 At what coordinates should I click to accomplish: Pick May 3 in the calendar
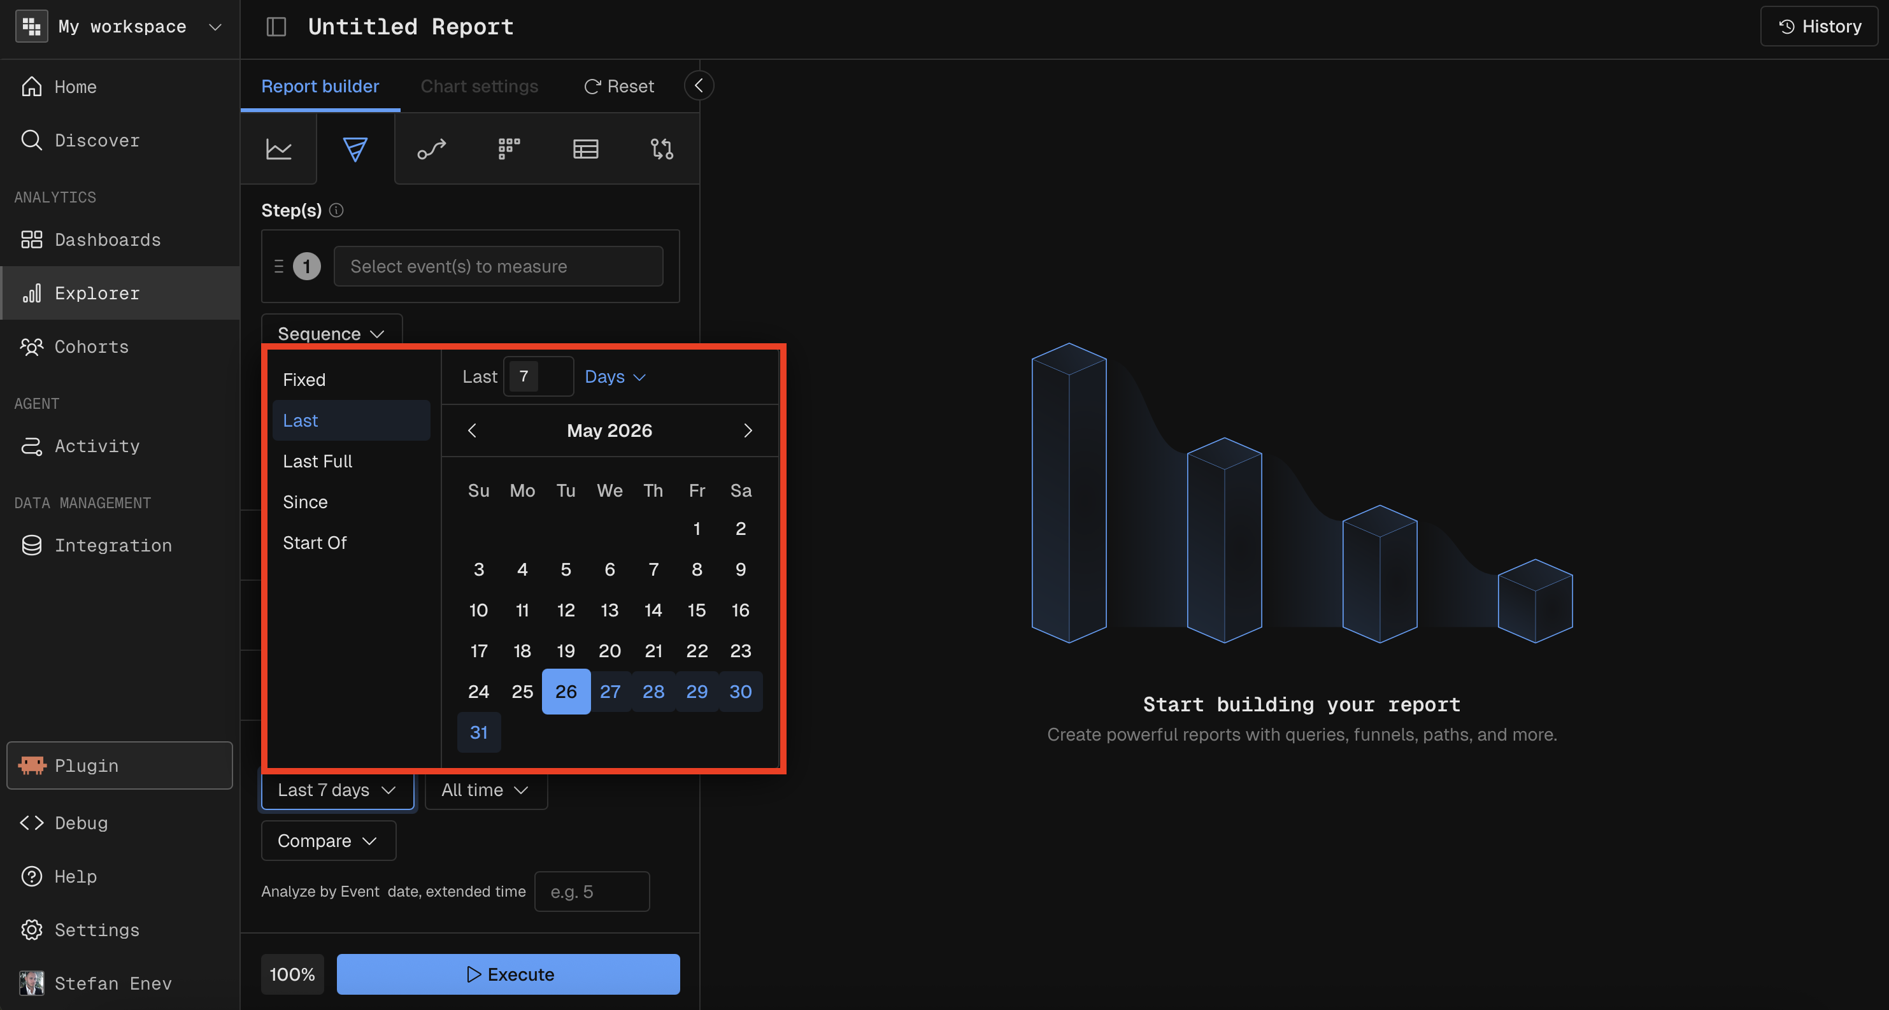[x=479, y=570]
